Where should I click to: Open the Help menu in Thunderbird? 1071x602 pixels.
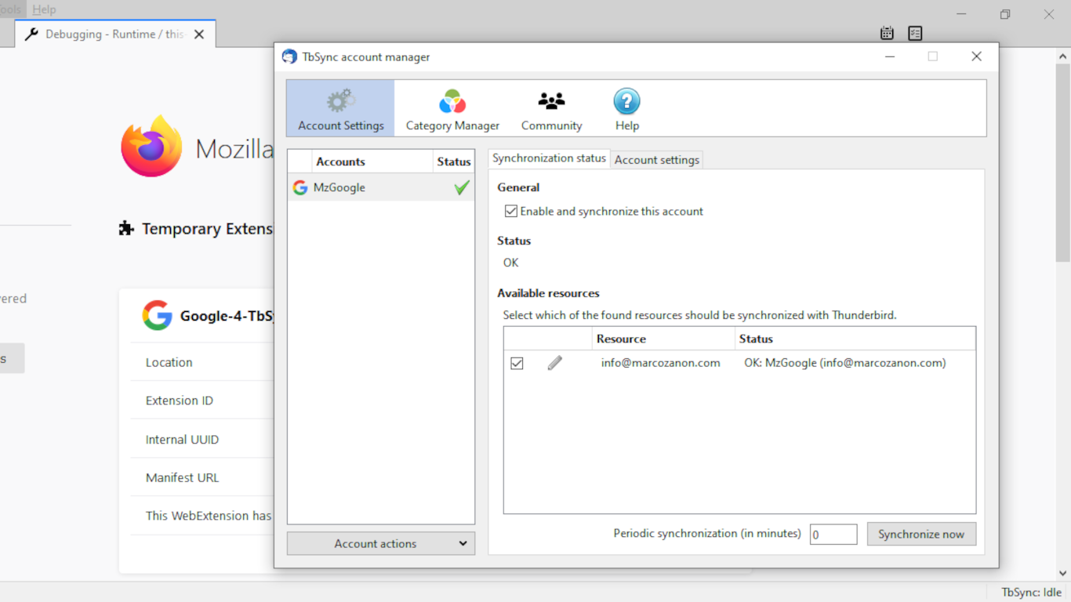tap(44, 9)
